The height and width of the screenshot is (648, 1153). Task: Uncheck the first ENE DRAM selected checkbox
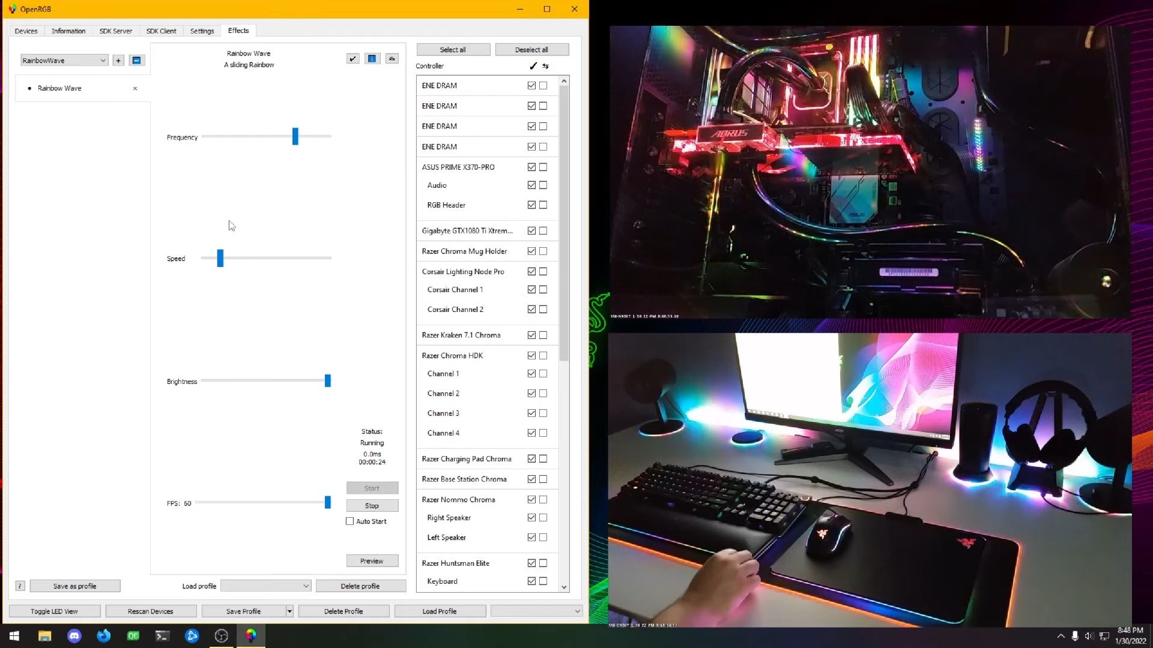531,86
